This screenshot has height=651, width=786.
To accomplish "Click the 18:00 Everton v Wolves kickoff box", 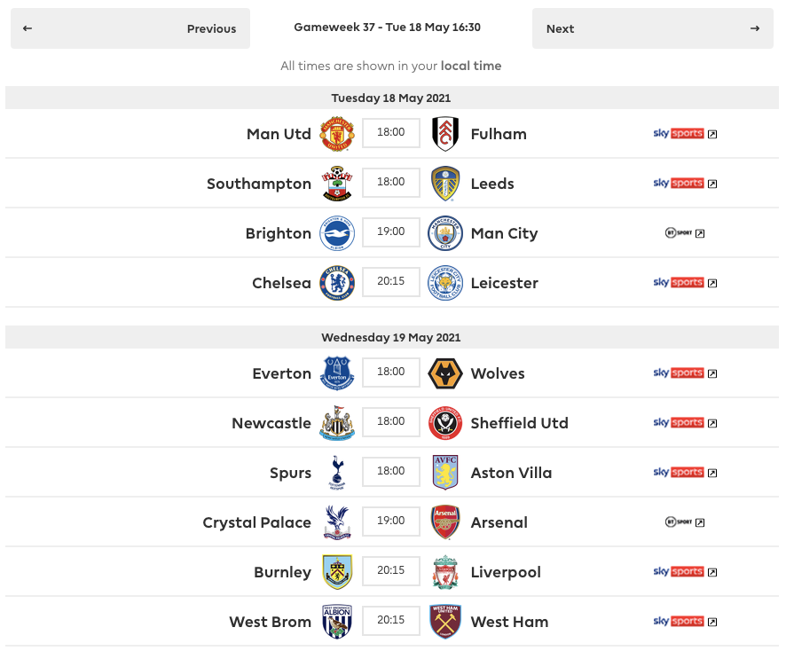I will (x=391, y=373).
